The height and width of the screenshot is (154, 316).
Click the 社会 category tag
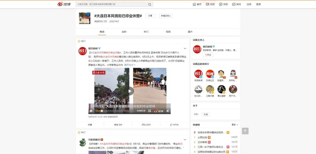[x=206, y=114]
